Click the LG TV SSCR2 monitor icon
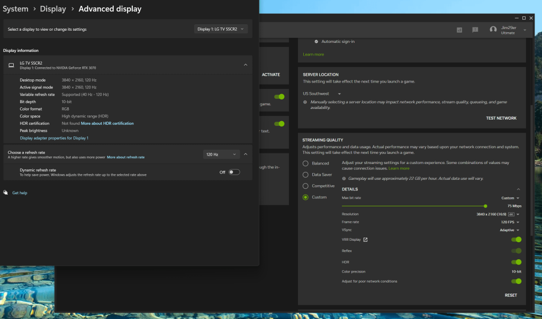Viewport: 542px width, 319px height. click(x=11, y=65)
